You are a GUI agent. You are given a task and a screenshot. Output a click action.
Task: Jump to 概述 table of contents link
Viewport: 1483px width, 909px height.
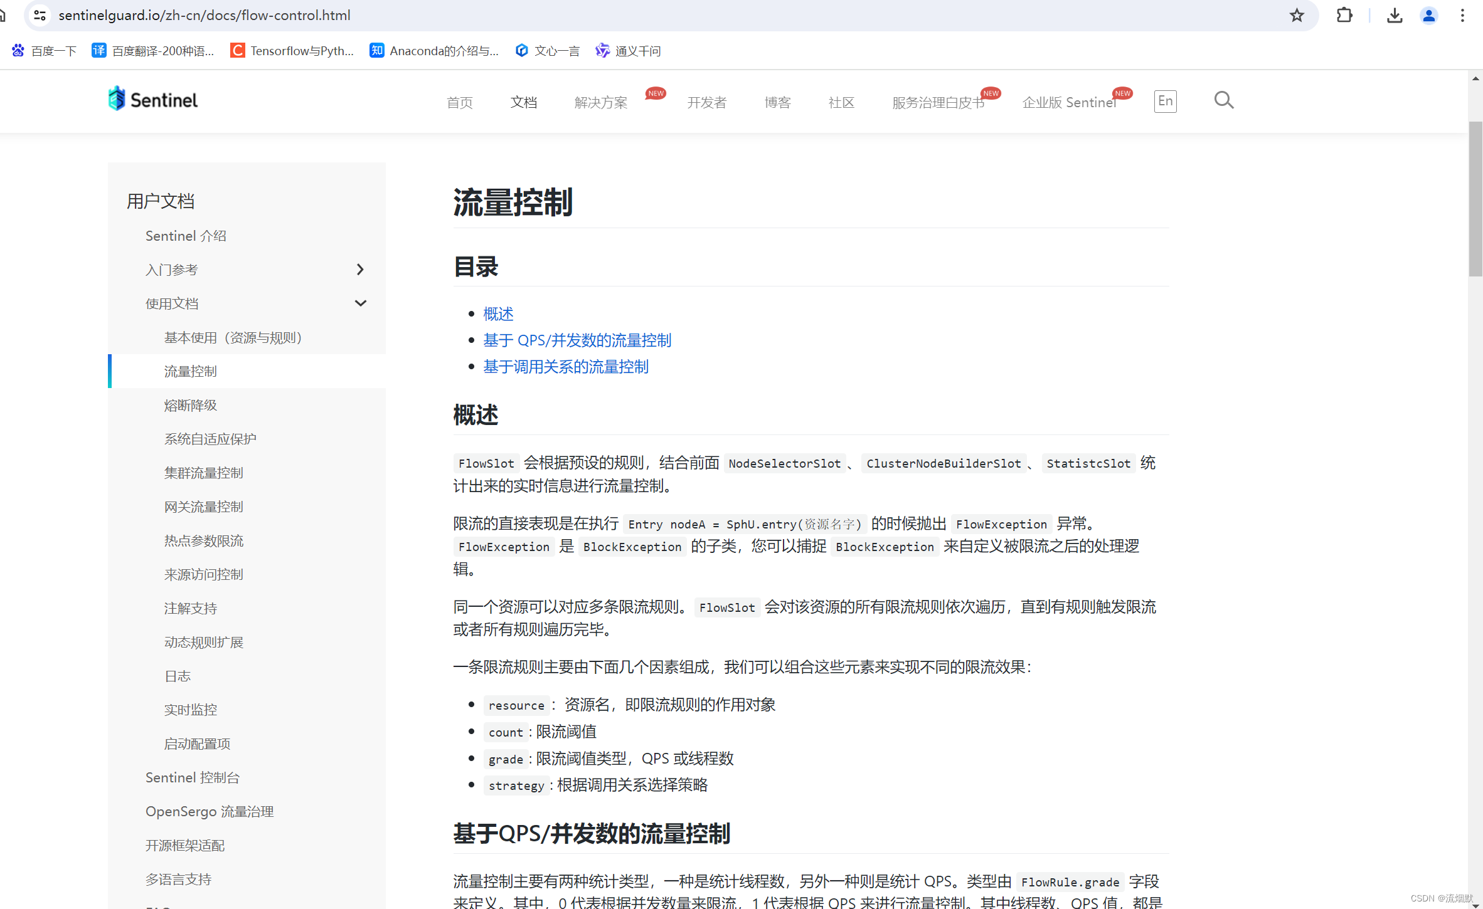(x=498, y=313)
